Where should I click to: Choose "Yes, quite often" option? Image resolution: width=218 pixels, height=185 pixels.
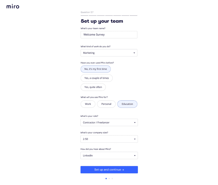pos(93,87)
